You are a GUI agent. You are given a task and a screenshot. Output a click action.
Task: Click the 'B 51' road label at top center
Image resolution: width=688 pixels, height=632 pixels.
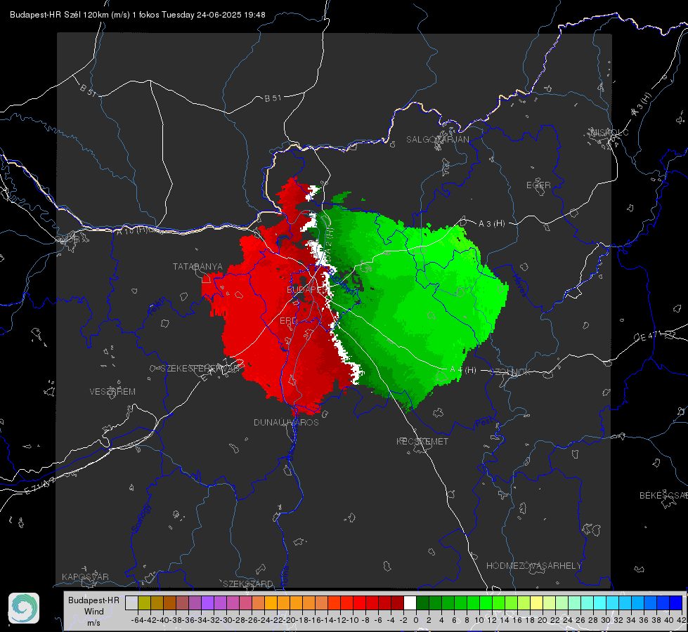click(x=273, y=98)
